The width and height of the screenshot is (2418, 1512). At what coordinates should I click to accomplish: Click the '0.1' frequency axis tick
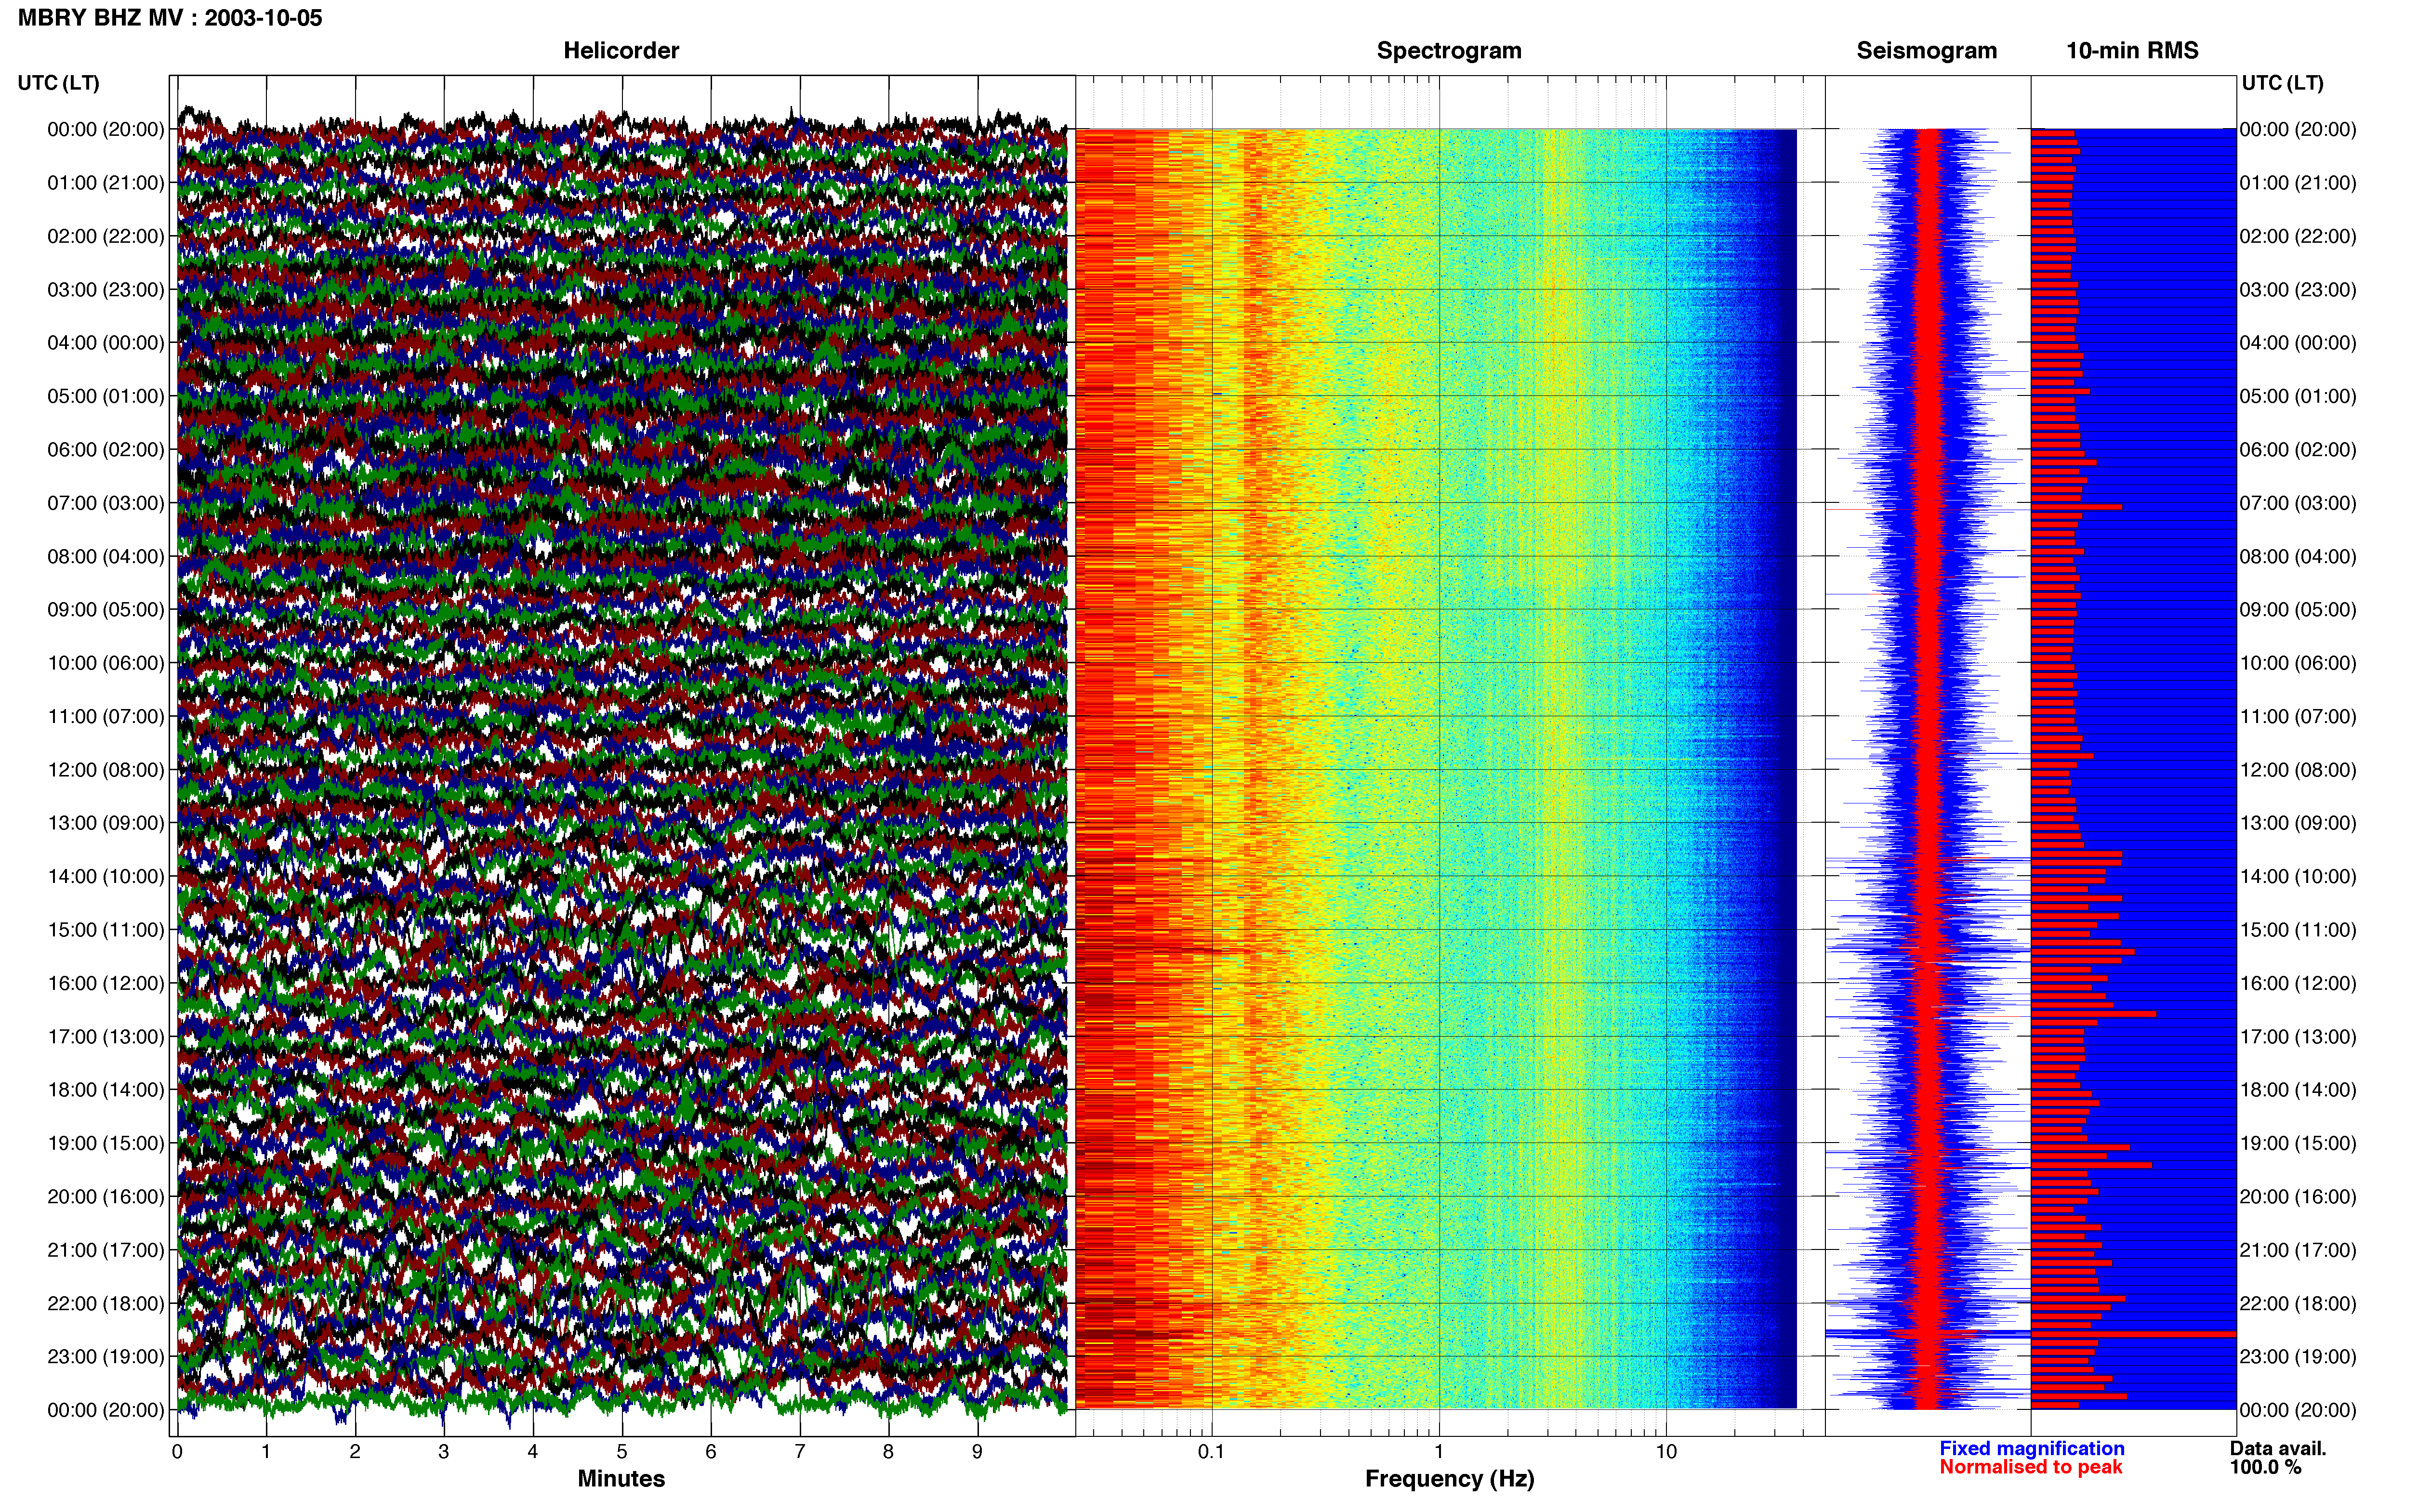pyautogui.click(x=1211, y=1452)
